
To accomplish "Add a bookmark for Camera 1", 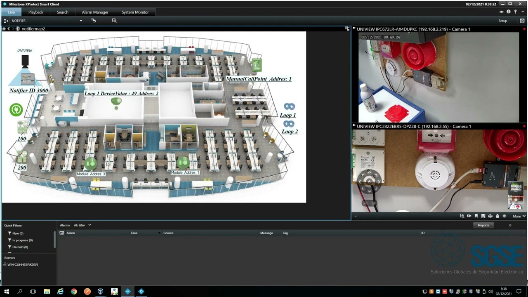I will [x=476, y=216].
